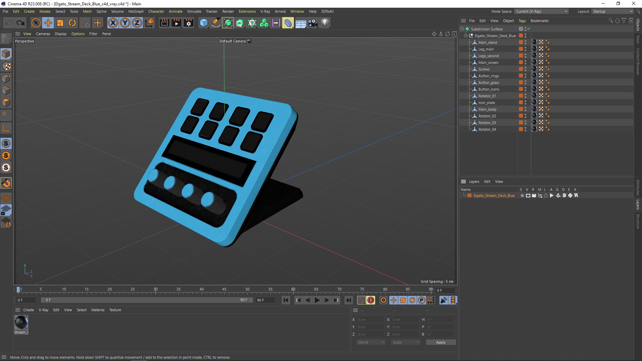Open the Node Space dropdown
This screenshot has width=642, height=361.
[x=541, y=11]
